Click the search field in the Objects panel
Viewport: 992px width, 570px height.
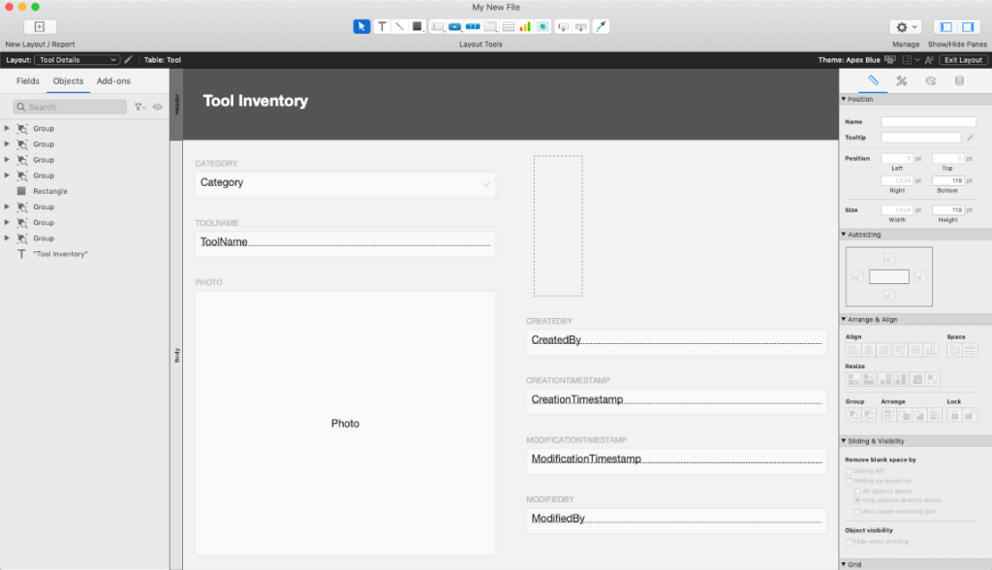tap(68, 107)
